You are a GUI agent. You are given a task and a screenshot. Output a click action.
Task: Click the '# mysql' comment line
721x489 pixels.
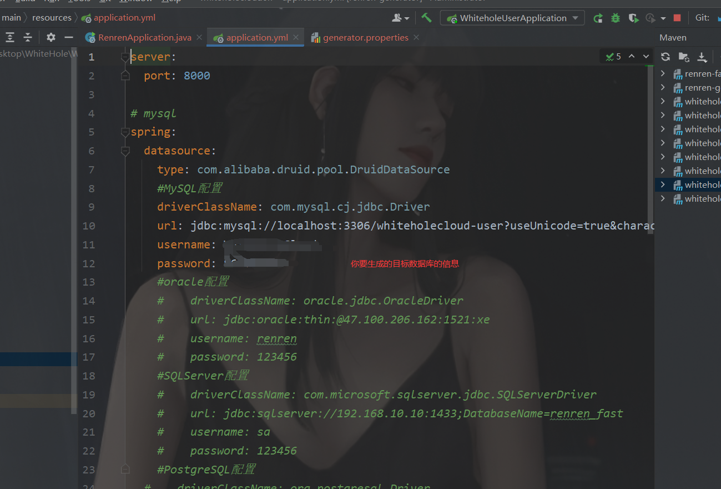[x=153, y=113]
